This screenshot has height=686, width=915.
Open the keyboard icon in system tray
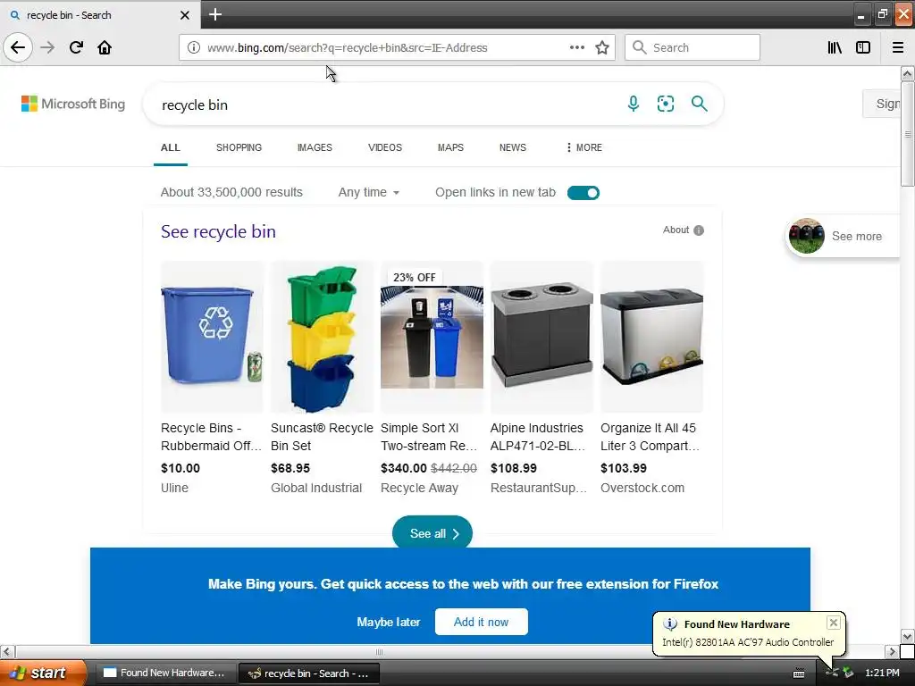(x=799, y=673)
